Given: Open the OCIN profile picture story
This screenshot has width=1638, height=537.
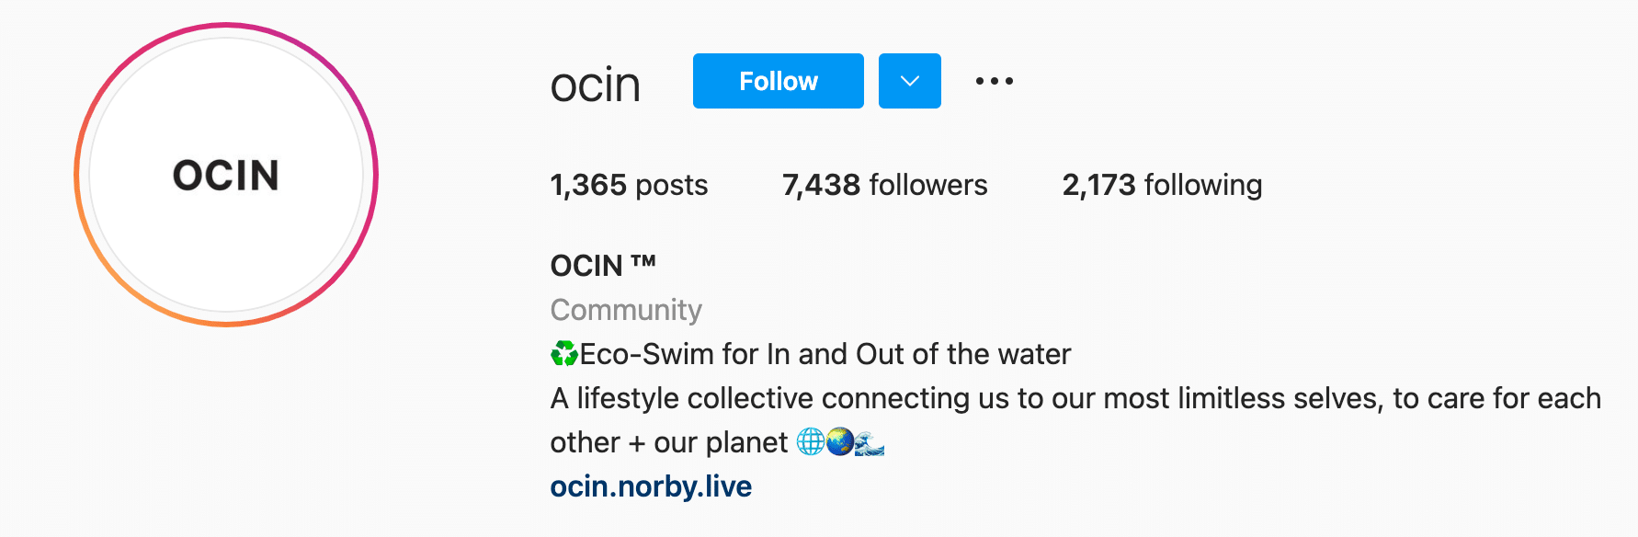Looking at the screenshot, I should pyautogui.click(x=226, y=175).
